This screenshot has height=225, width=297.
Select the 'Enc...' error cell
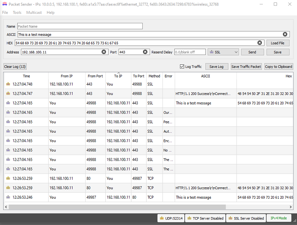168,141
